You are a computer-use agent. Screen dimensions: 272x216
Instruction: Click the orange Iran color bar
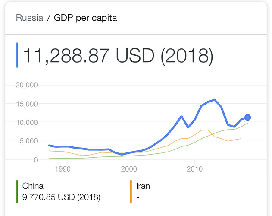point(131,191)
